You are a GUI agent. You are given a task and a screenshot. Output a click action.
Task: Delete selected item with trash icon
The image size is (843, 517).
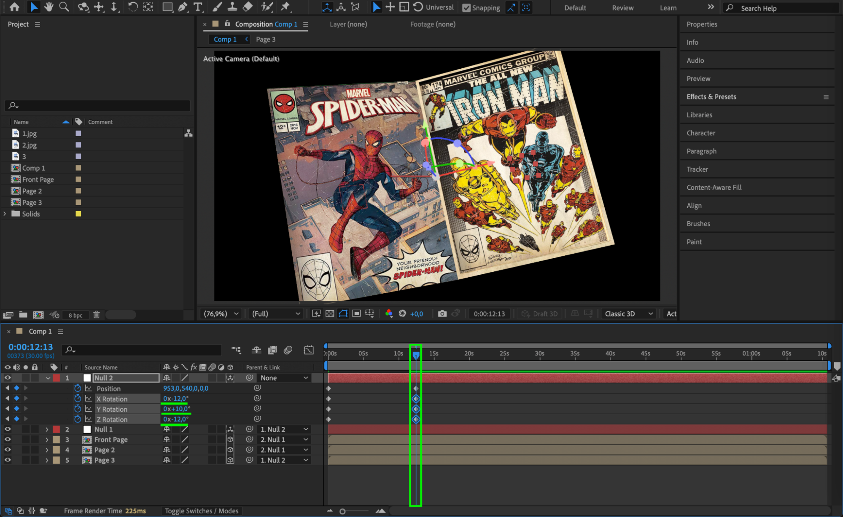pos(97,315)
